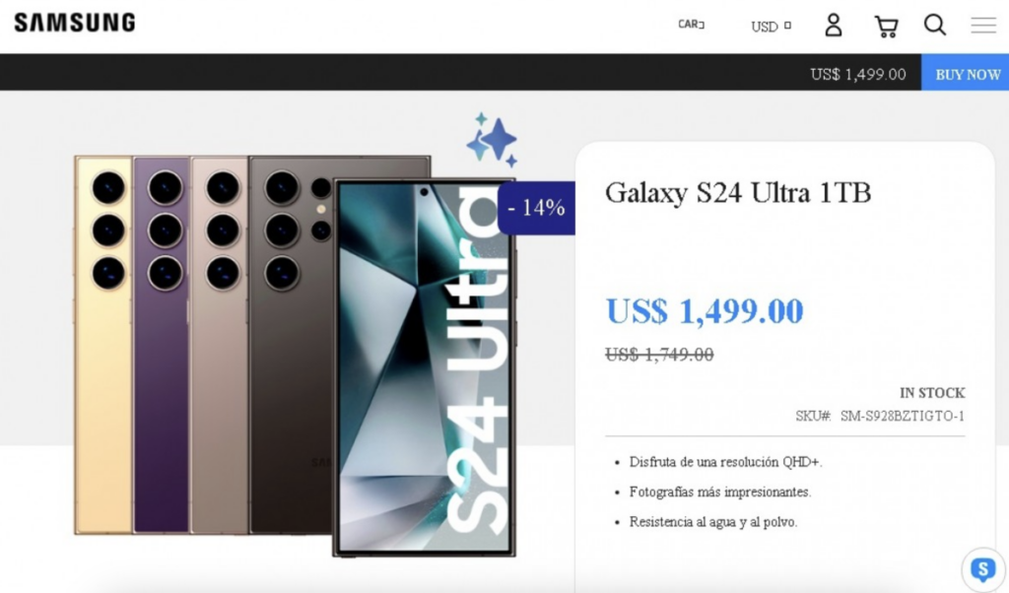1009x593 pixels.
Task: Open the chat support bubble icon
Action: [x=982, y=568]
